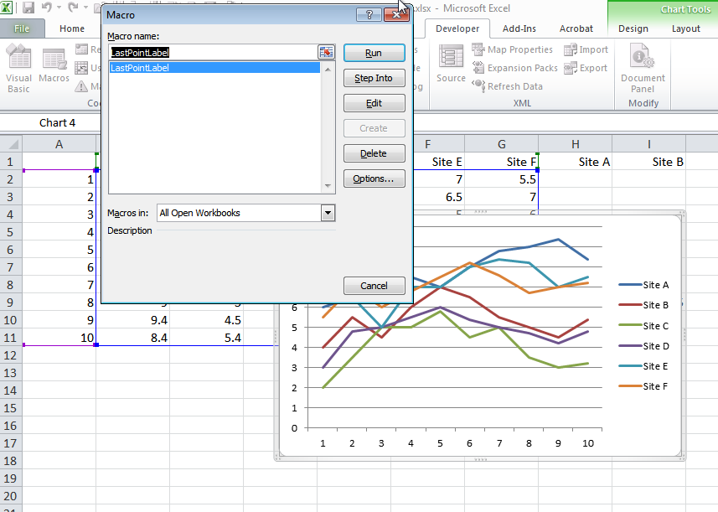This screenshot has height=512, width=718.
Task: Click horizontal axis label 10 on chart
Action: point(588,443)
